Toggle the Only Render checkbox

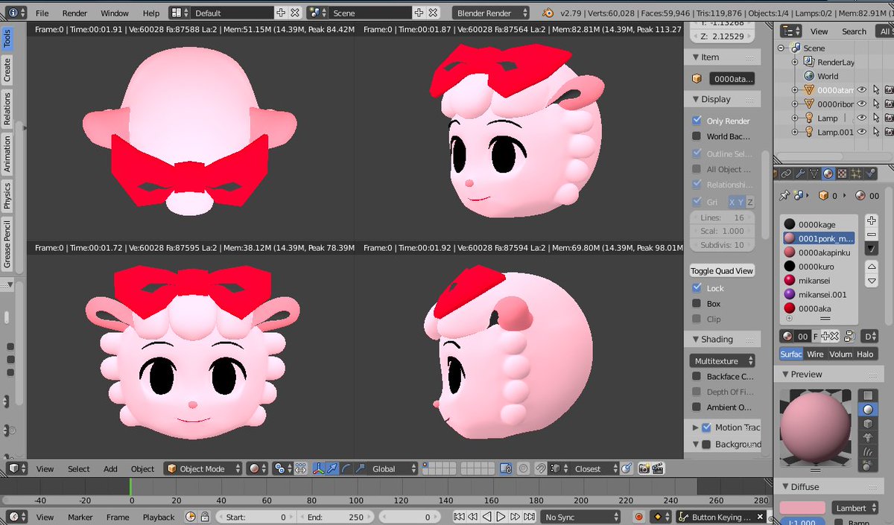[x=697, y=120]
